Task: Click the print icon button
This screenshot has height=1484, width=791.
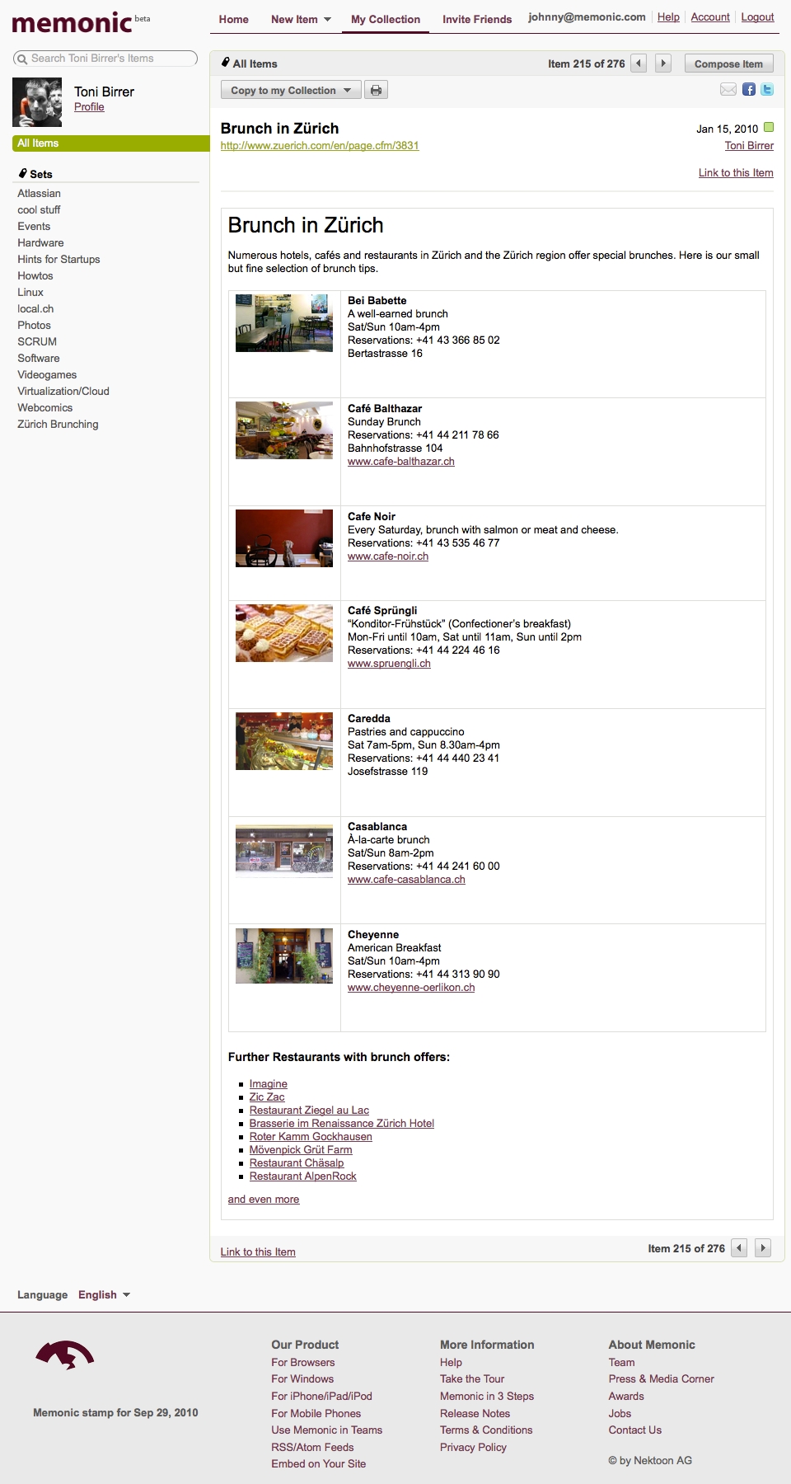Action: (x=376, y=90)
